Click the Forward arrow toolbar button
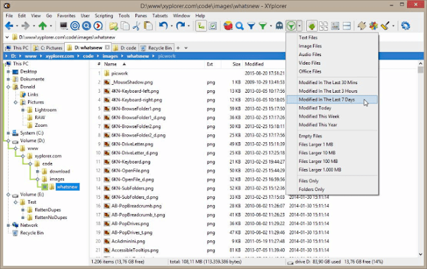Screen dimensions: 427x269 (x=25, y=26)
